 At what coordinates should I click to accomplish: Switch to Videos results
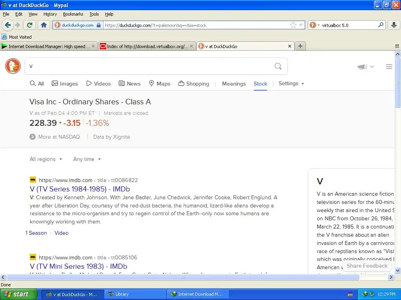98,84
